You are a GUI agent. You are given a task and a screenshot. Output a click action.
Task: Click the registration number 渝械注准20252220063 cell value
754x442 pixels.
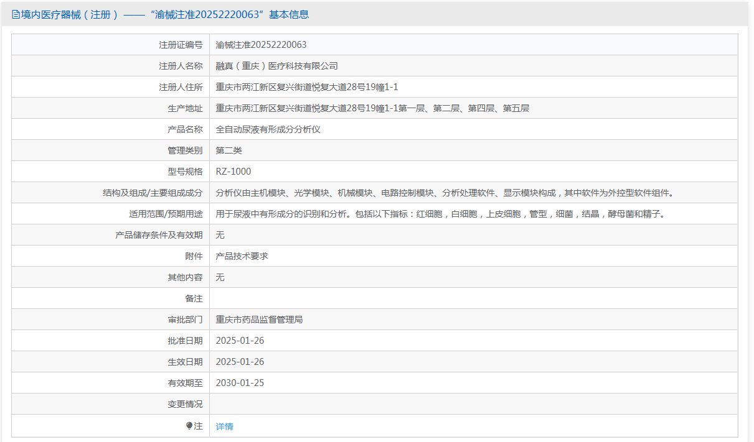(x=261, y=45)
